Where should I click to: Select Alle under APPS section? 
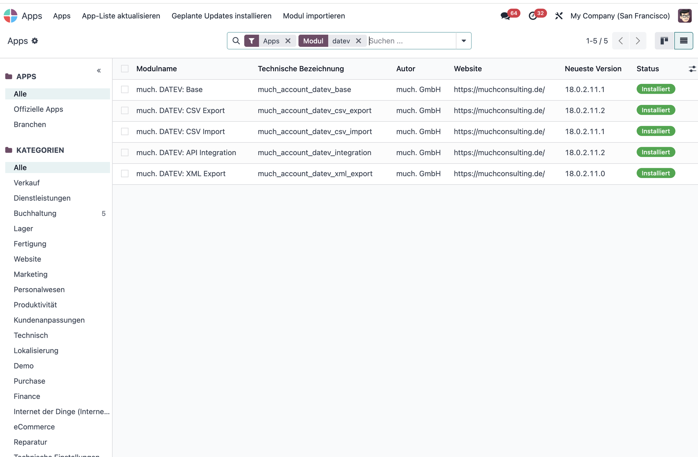coord(57,94)
